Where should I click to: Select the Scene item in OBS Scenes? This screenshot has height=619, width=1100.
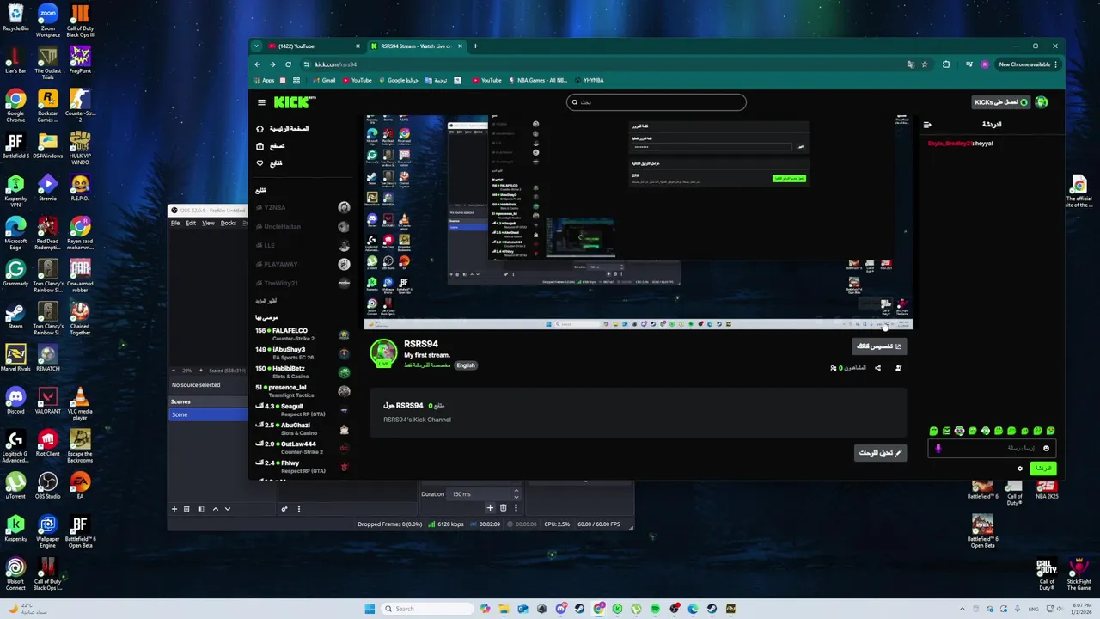point(208,414)
